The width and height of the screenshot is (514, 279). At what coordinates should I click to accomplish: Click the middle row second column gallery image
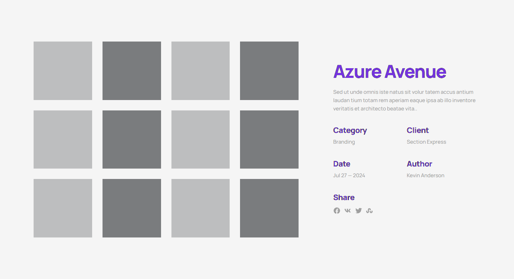132,139
